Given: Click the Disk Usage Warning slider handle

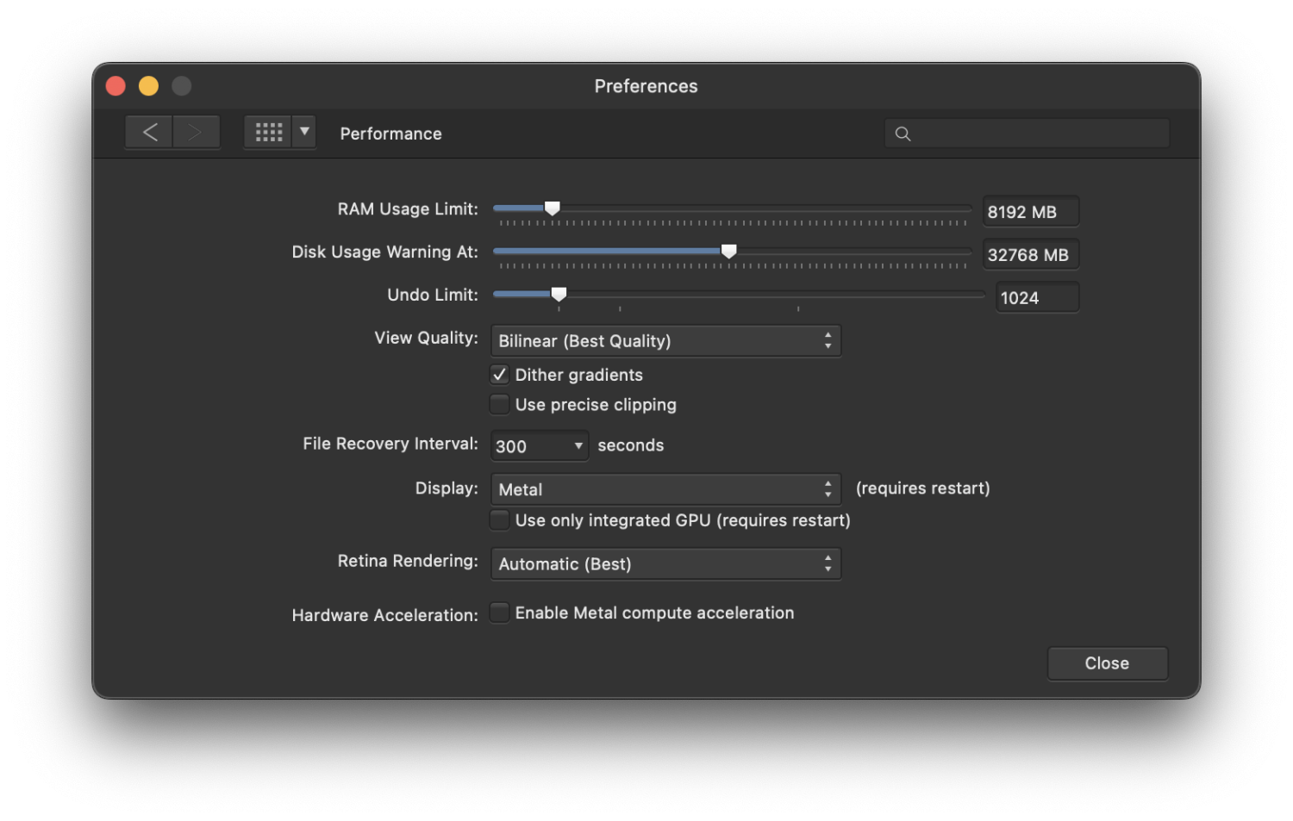Looking at the screenshot, I should point(729,252).
